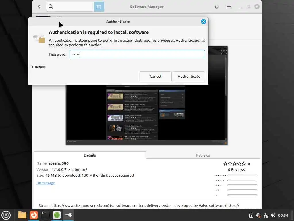
Task: Click the five-star rating icons
Action: pyautogui.click(x=234, y=164)
